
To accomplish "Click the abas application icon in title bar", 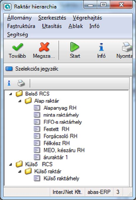I will click(7, 6).
